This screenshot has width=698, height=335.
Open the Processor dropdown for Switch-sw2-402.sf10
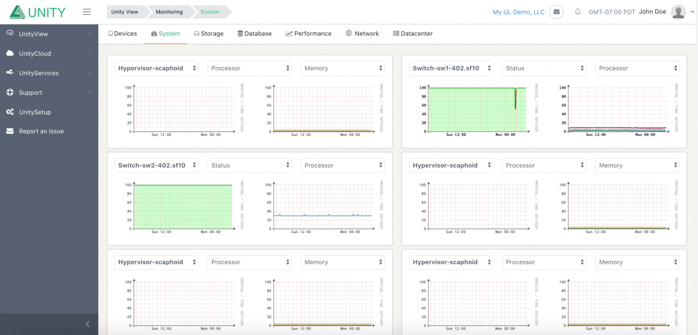click(x=342, y=165)
